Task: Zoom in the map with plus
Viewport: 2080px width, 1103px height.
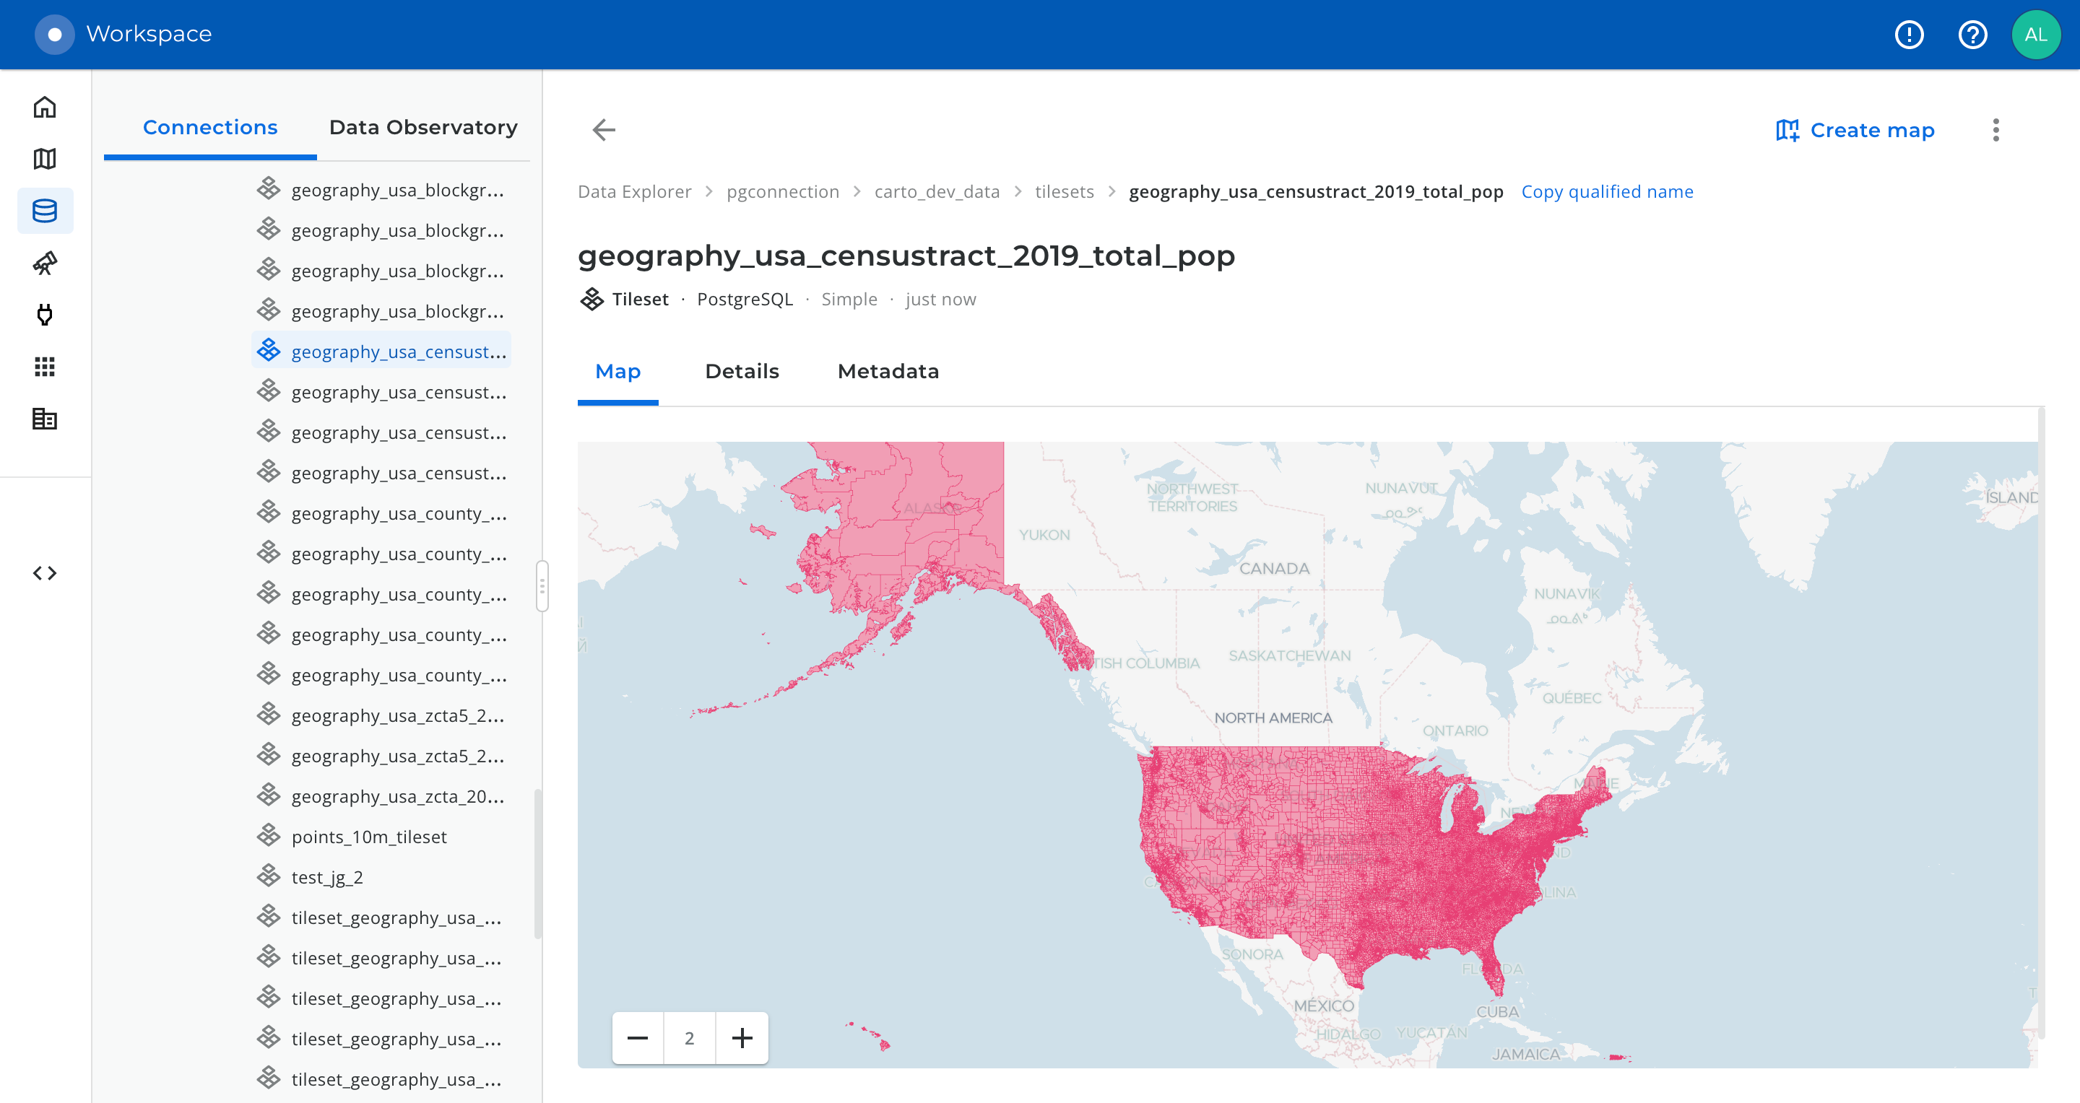Action: click(x=741, y=1037)
